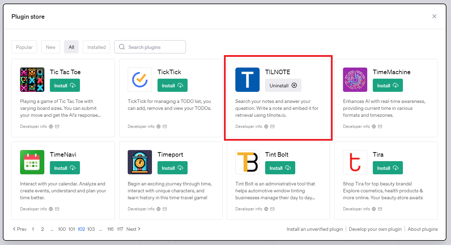Open TickTick developer website globe icon
This screenshot has height=245, width=451.
(159, 126)
